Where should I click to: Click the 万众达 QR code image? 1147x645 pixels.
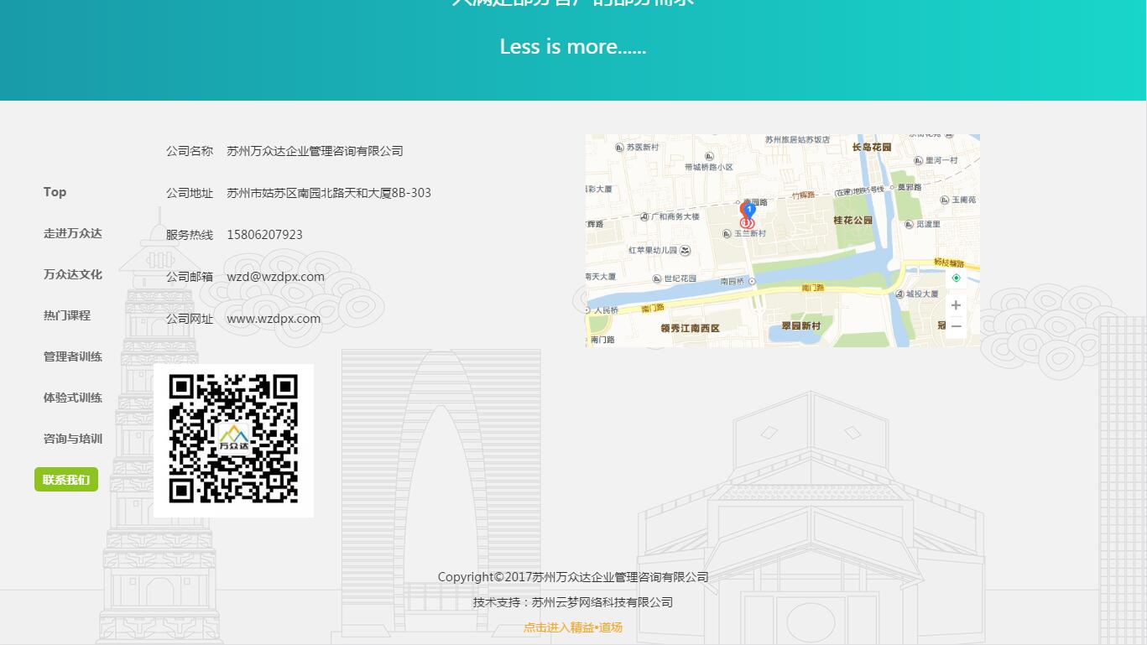(x=233, y=440)
